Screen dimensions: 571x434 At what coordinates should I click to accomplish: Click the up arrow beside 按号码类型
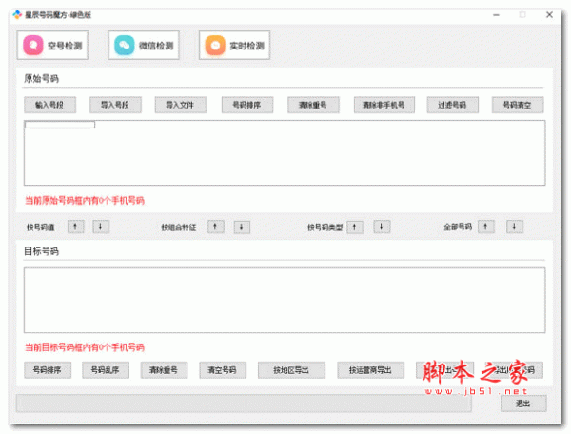click(355, 227)
